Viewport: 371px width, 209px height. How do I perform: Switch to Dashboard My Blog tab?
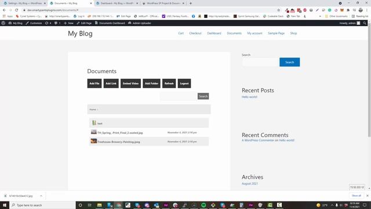coord(117,3)
